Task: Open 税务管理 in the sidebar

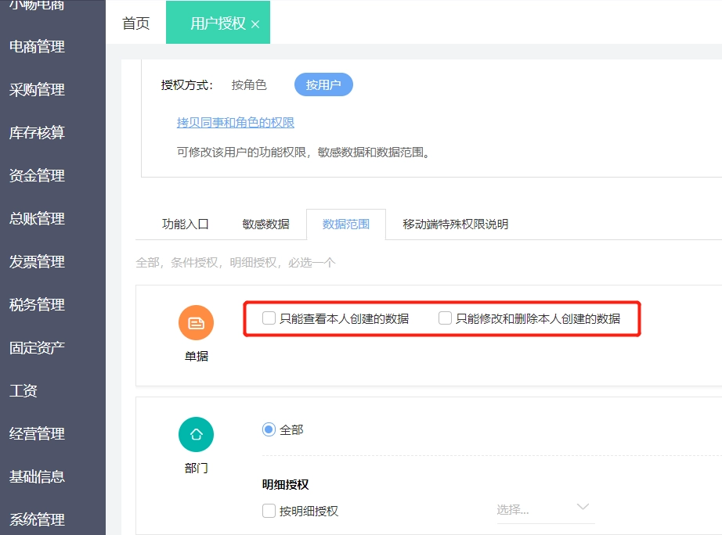Action: click(x=37, y=304)
